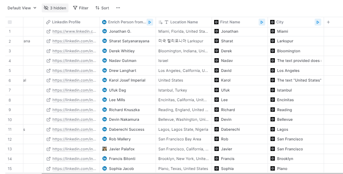Click the Israel location cell
The image size is (343, 174).
pyautogui.click(x=184, y=61)
